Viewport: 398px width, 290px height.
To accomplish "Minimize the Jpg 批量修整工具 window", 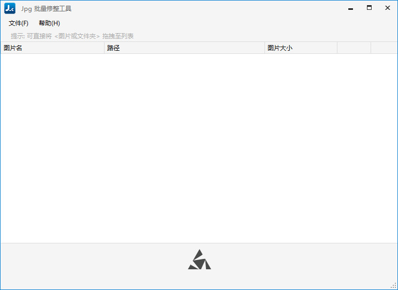I will 350,8.
